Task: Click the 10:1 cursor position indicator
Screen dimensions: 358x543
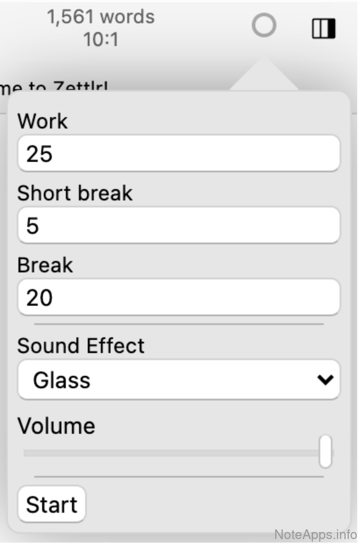Action: click(x=101, y=40)
